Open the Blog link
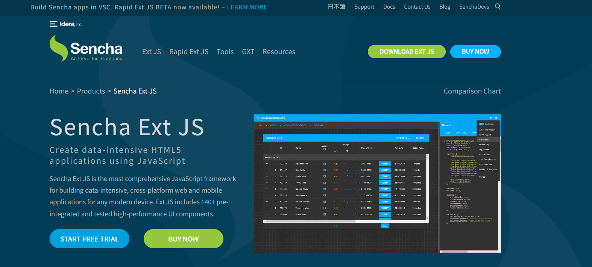The image size is (592, 267). pyautogui.click(x=445, y=7)
